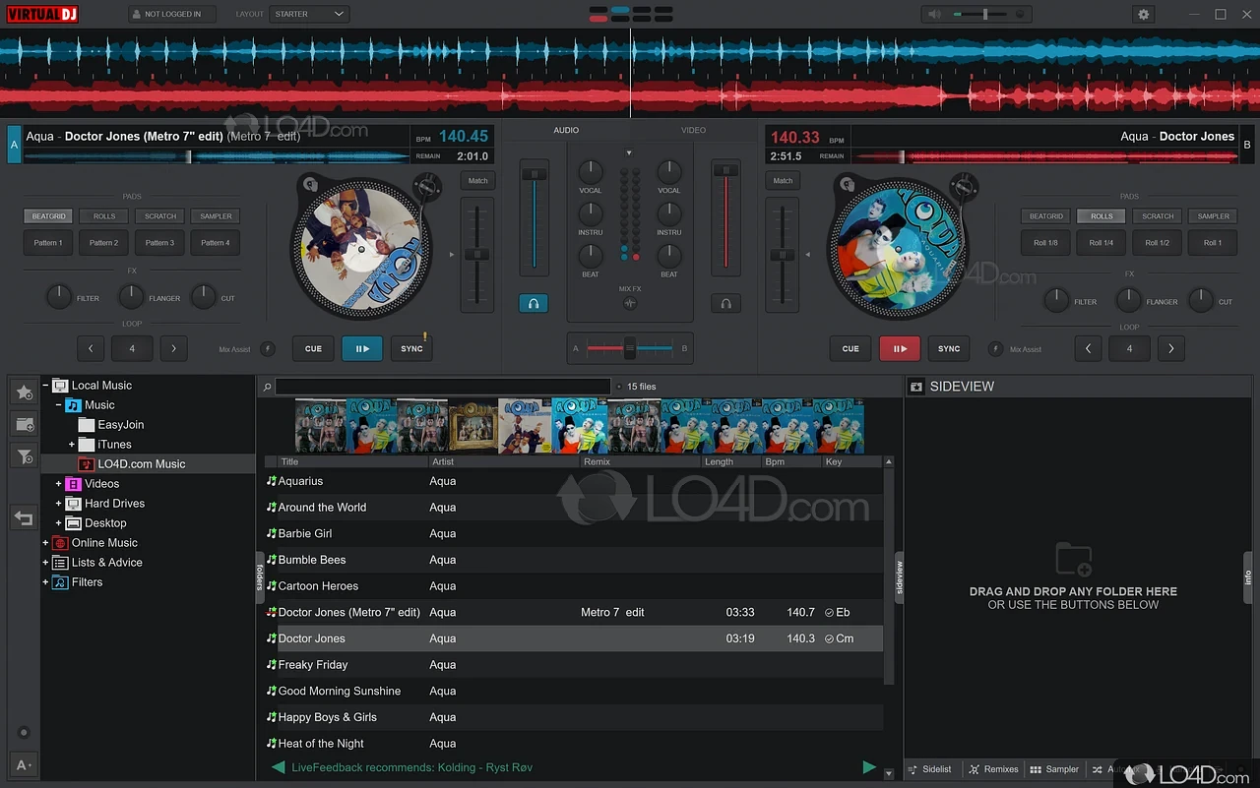
Task: Select SAMPLER pads mode on deck B
Action: (x=1213, y=216)
